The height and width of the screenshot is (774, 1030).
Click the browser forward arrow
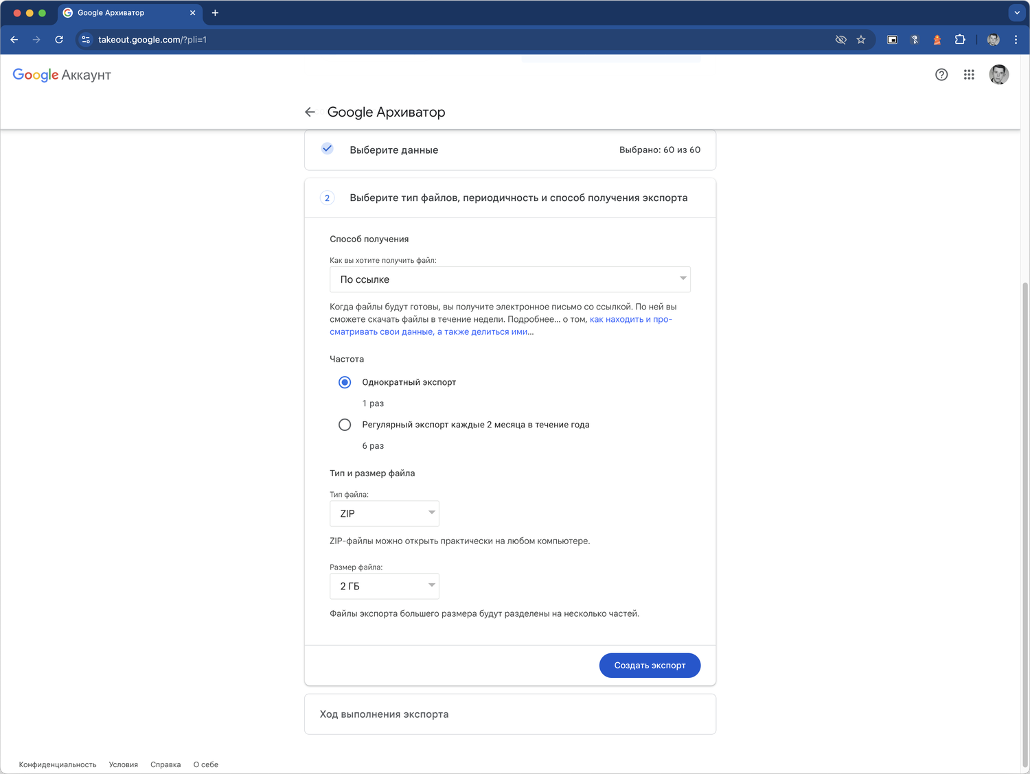[36, 40]
